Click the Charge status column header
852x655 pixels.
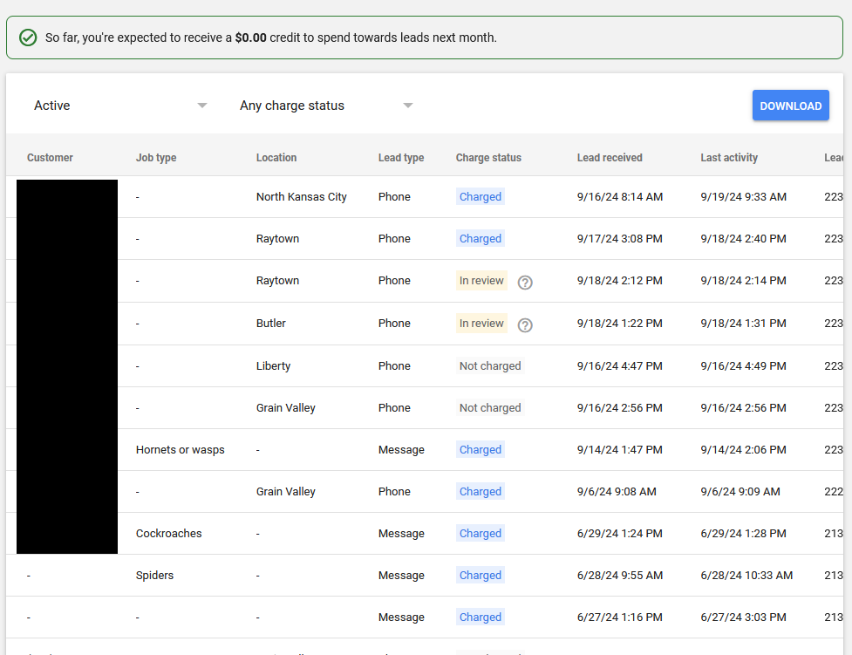[x=487, y=158]
